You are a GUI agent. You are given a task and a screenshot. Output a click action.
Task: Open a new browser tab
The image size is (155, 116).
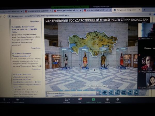pyautogui.click(x=144, y=10)
